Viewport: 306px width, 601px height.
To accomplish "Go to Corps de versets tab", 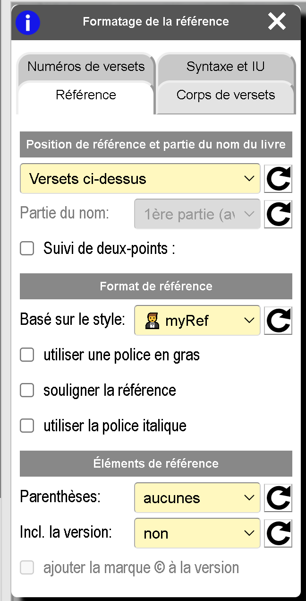I will click(225, 95).
